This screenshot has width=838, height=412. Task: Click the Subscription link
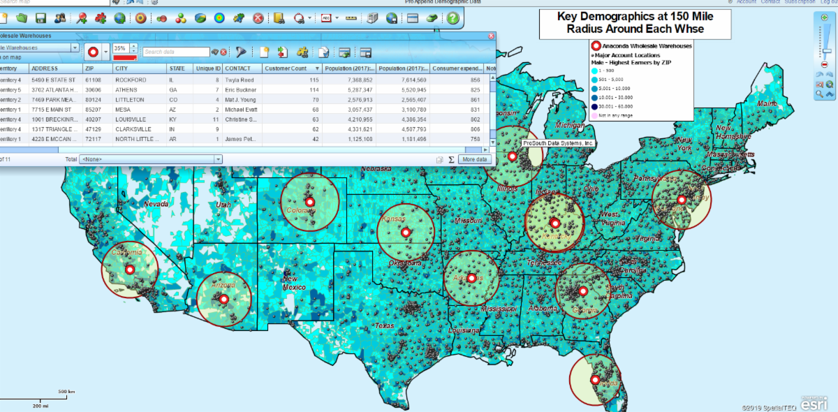coord(800,2)
